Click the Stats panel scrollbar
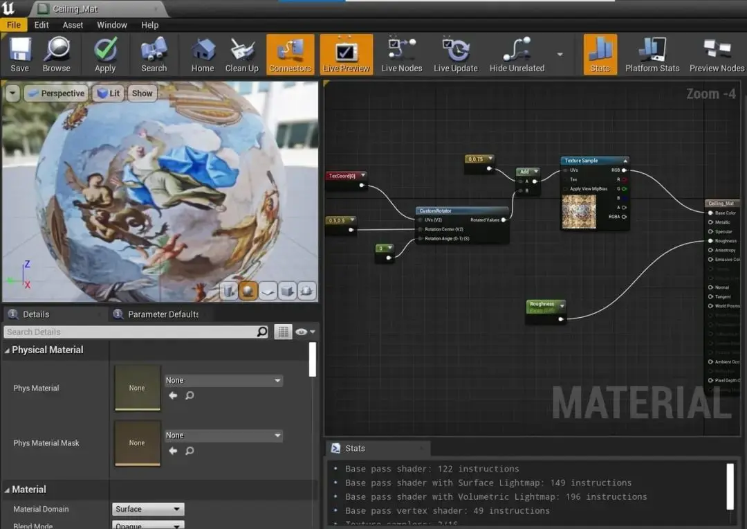This screenshot has height=529, width=747. [x=730, y=487]
